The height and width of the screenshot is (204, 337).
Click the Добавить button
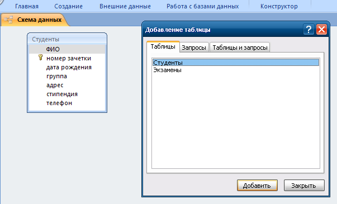[x=257, y=186]
